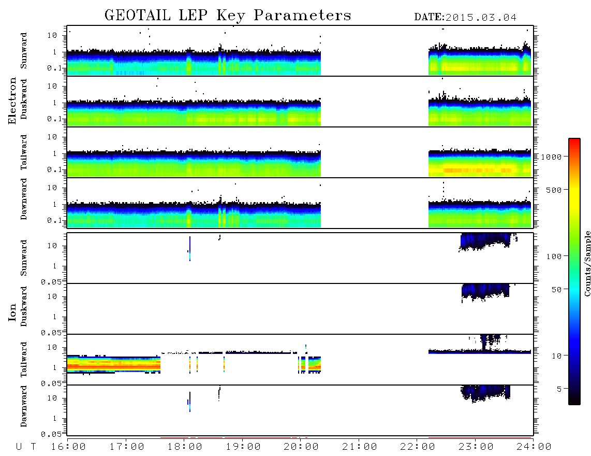591x456 pixels.
Task: Click the 24:00 time tick label
Action: click(534, 447)
